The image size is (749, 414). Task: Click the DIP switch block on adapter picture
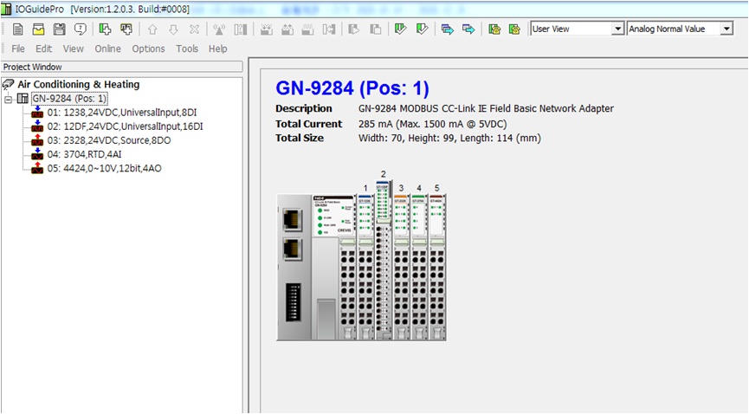pyautogui.click(x=294, y=302)
